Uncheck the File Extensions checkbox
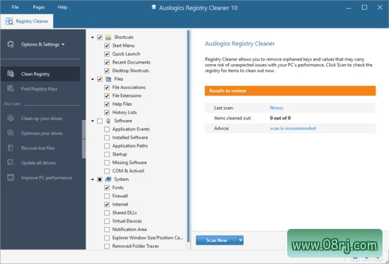 coord(107,96)
